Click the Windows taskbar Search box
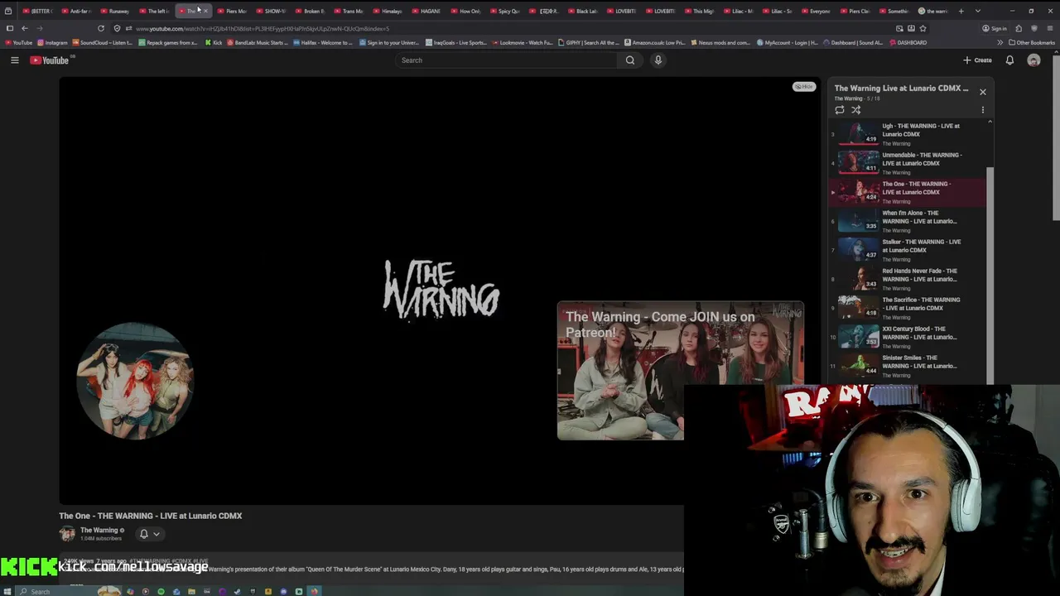Viewport: 1060px width, 596px height. coord(70,591)
